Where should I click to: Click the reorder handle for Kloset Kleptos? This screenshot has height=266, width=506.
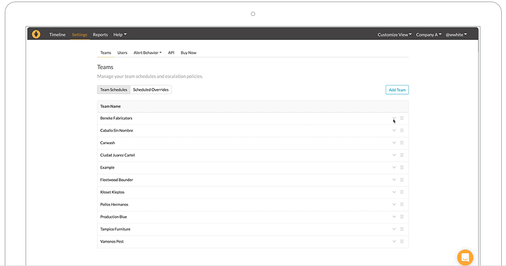click(x=402, y=192)
